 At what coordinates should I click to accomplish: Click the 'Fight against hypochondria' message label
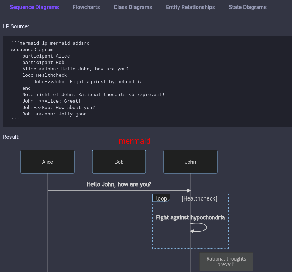[x=190, y=217]
